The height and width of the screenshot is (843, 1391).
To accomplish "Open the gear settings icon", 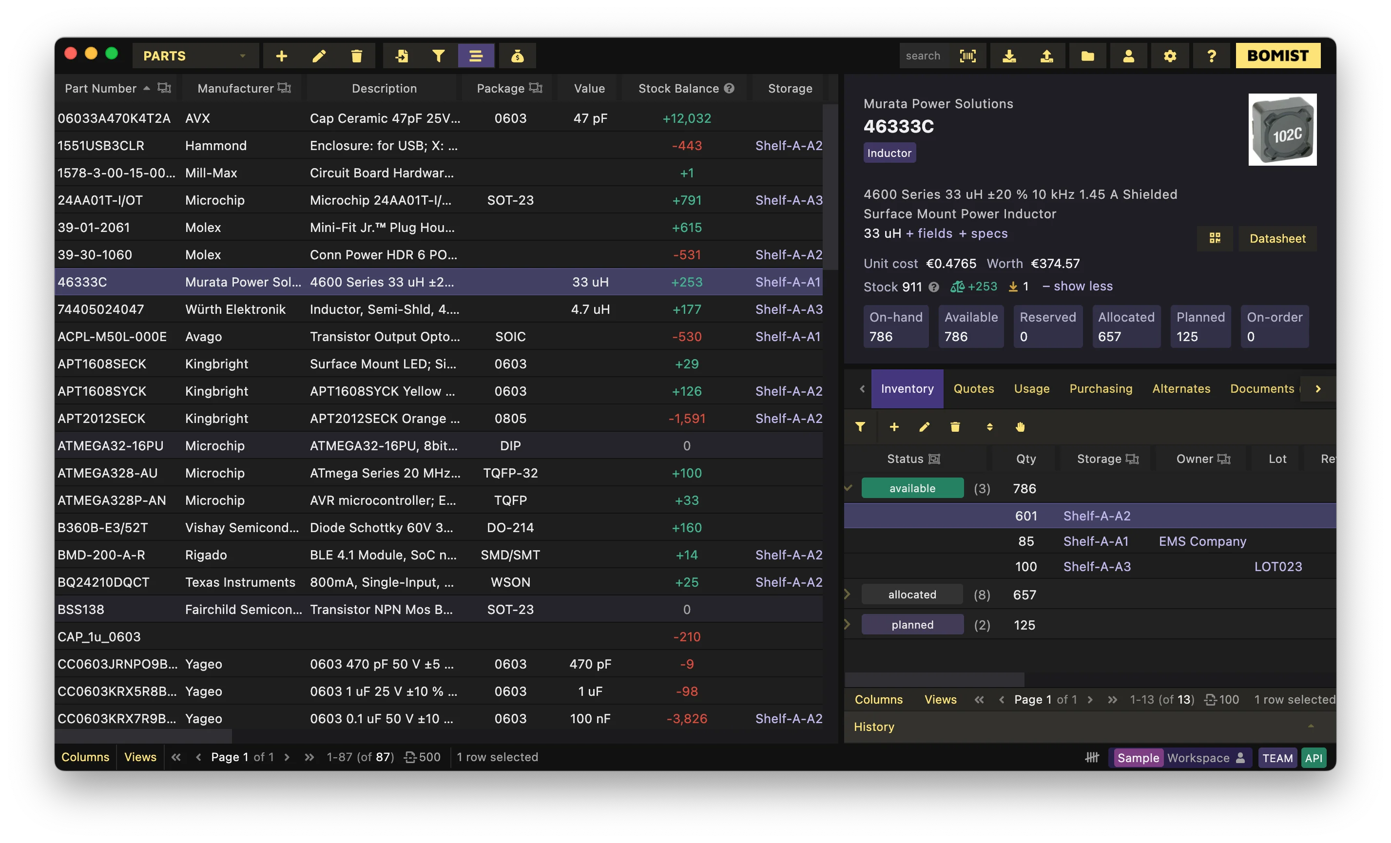I will click(1170, 56).
